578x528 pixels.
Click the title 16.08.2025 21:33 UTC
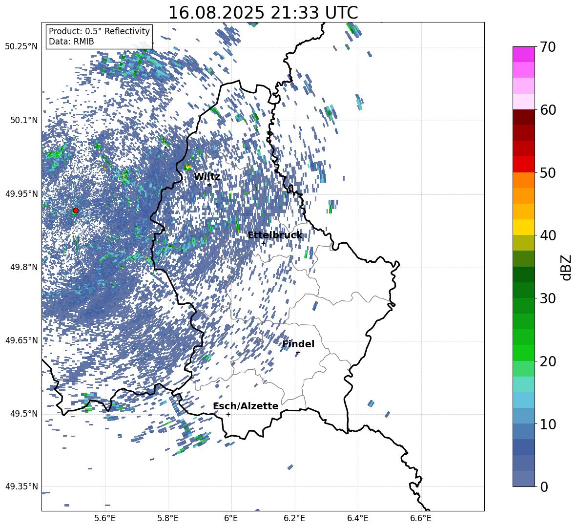click(x=263, y=13)
